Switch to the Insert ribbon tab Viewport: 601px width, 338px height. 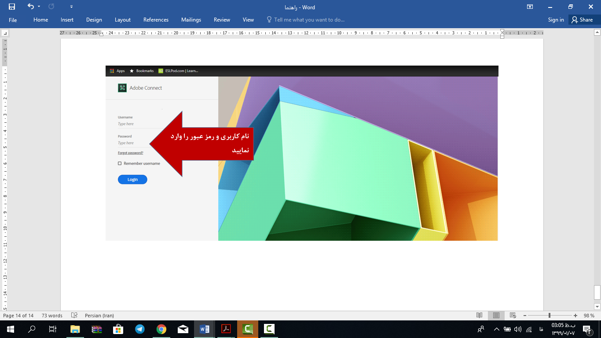pyautogui.click(x=67, y=20)
